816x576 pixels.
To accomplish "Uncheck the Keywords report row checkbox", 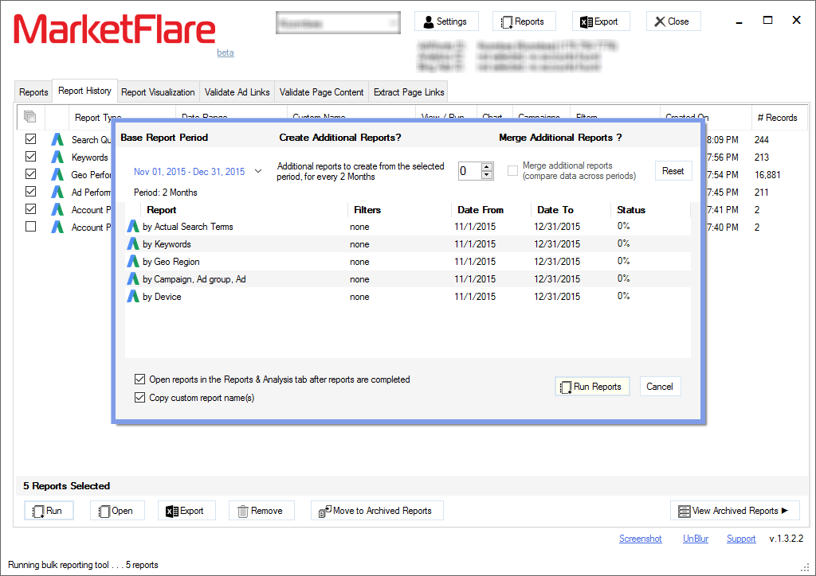I will click(31, 157).
